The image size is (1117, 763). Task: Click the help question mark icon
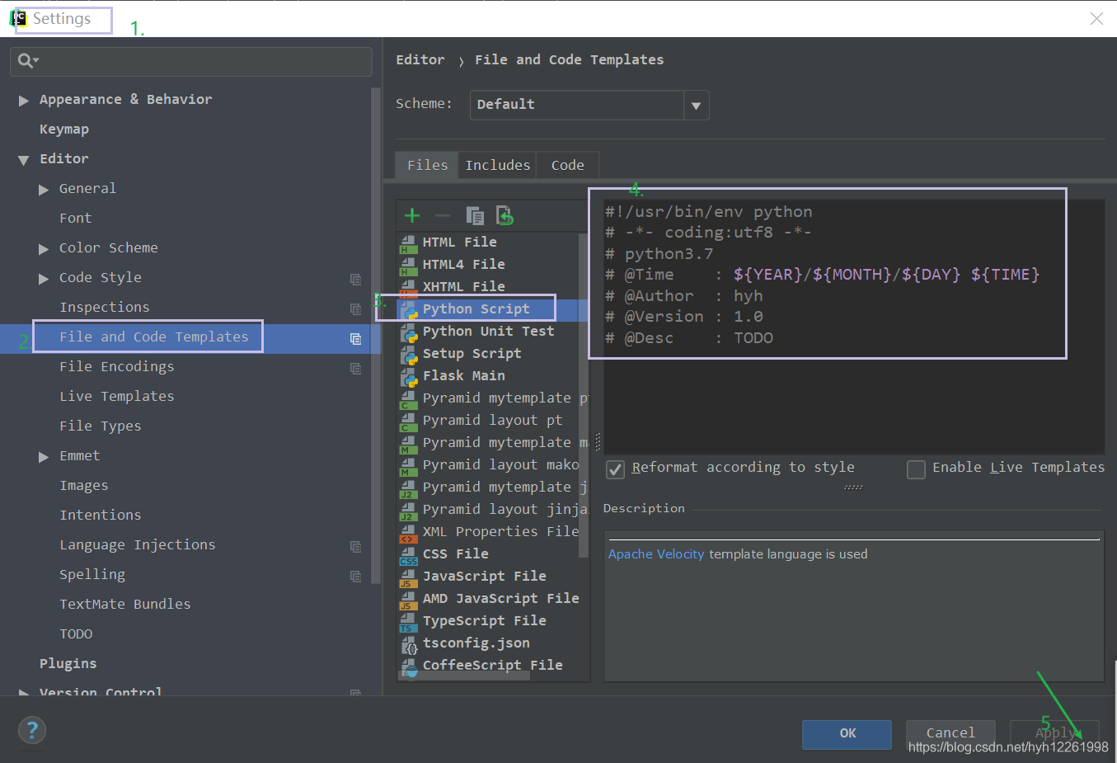coord(32,730)
